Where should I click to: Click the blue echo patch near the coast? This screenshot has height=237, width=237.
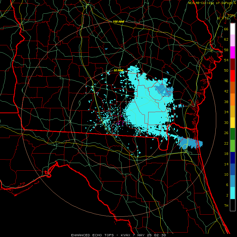[x=190, y=143]
